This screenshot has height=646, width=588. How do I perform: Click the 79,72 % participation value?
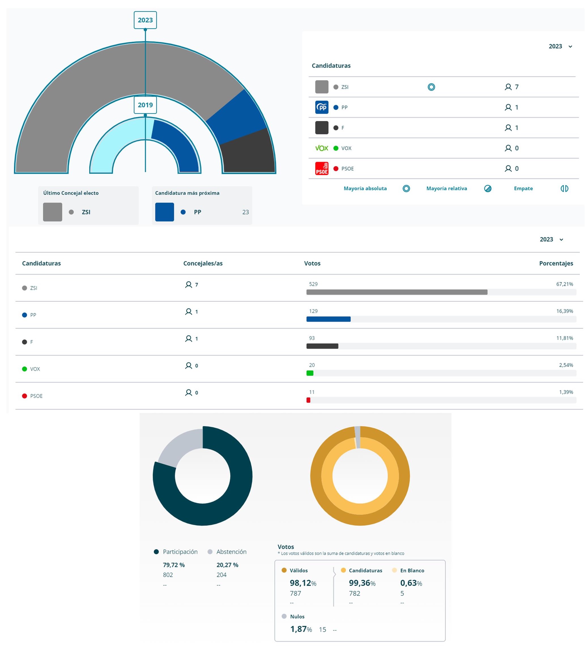[174, 565]
